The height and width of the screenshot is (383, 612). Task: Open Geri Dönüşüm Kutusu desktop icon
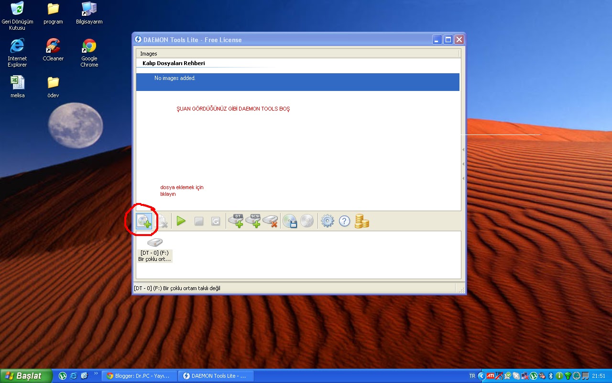17,16
